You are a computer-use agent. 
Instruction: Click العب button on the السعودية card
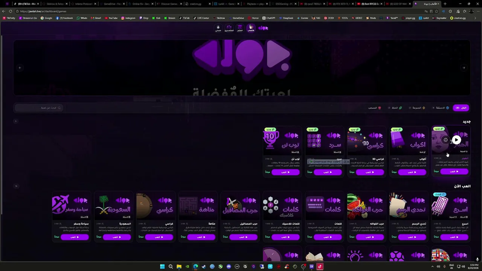pyautogui.click(x=117, y=237)
